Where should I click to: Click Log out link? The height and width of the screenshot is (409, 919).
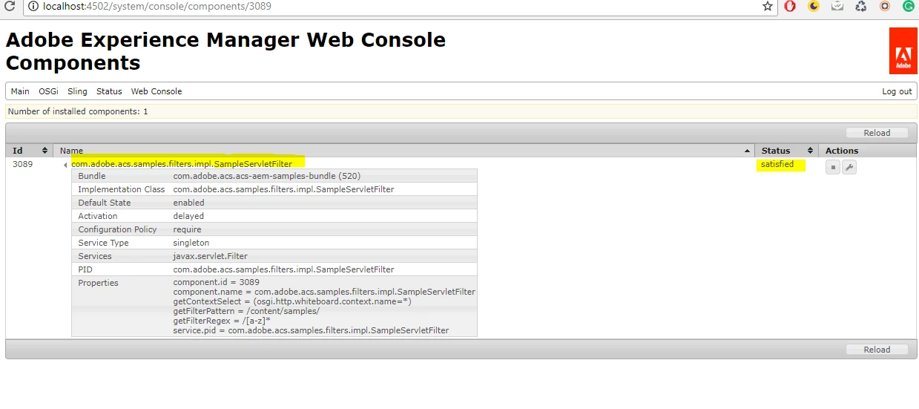[897, 91]
